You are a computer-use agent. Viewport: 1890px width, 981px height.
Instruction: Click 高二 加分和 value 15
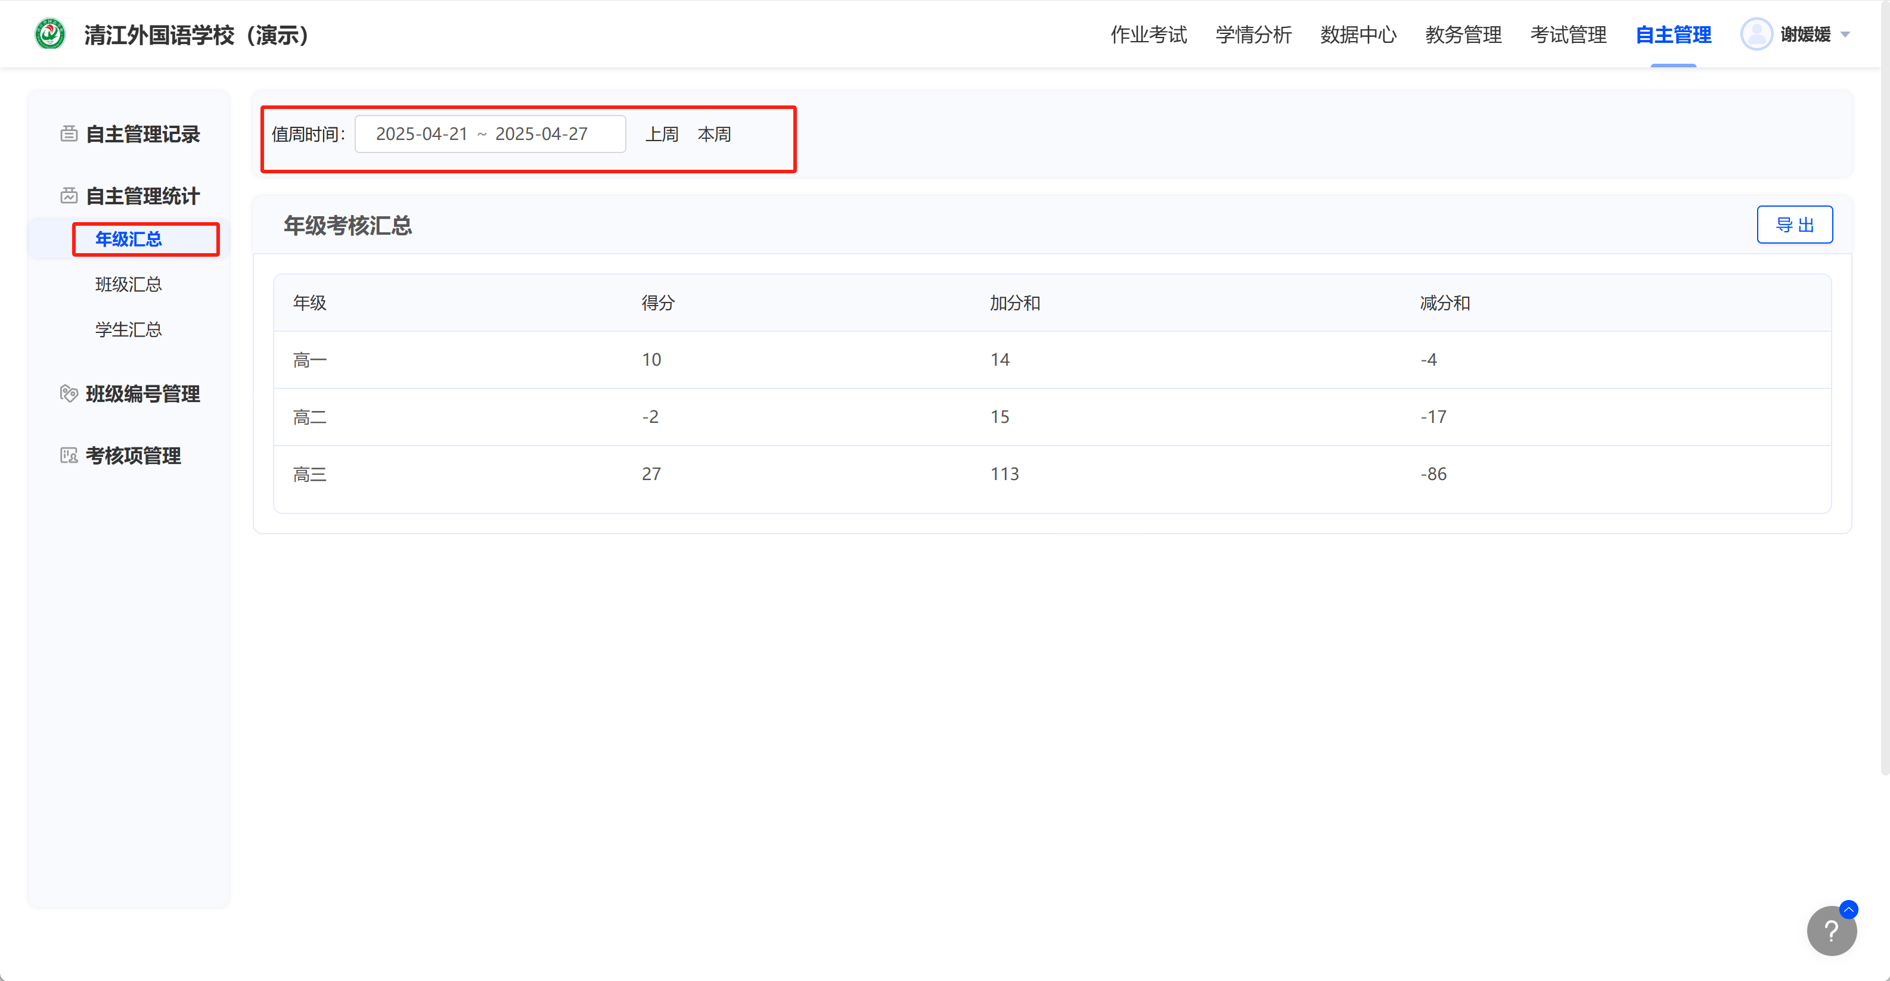tap(1000, 417)
